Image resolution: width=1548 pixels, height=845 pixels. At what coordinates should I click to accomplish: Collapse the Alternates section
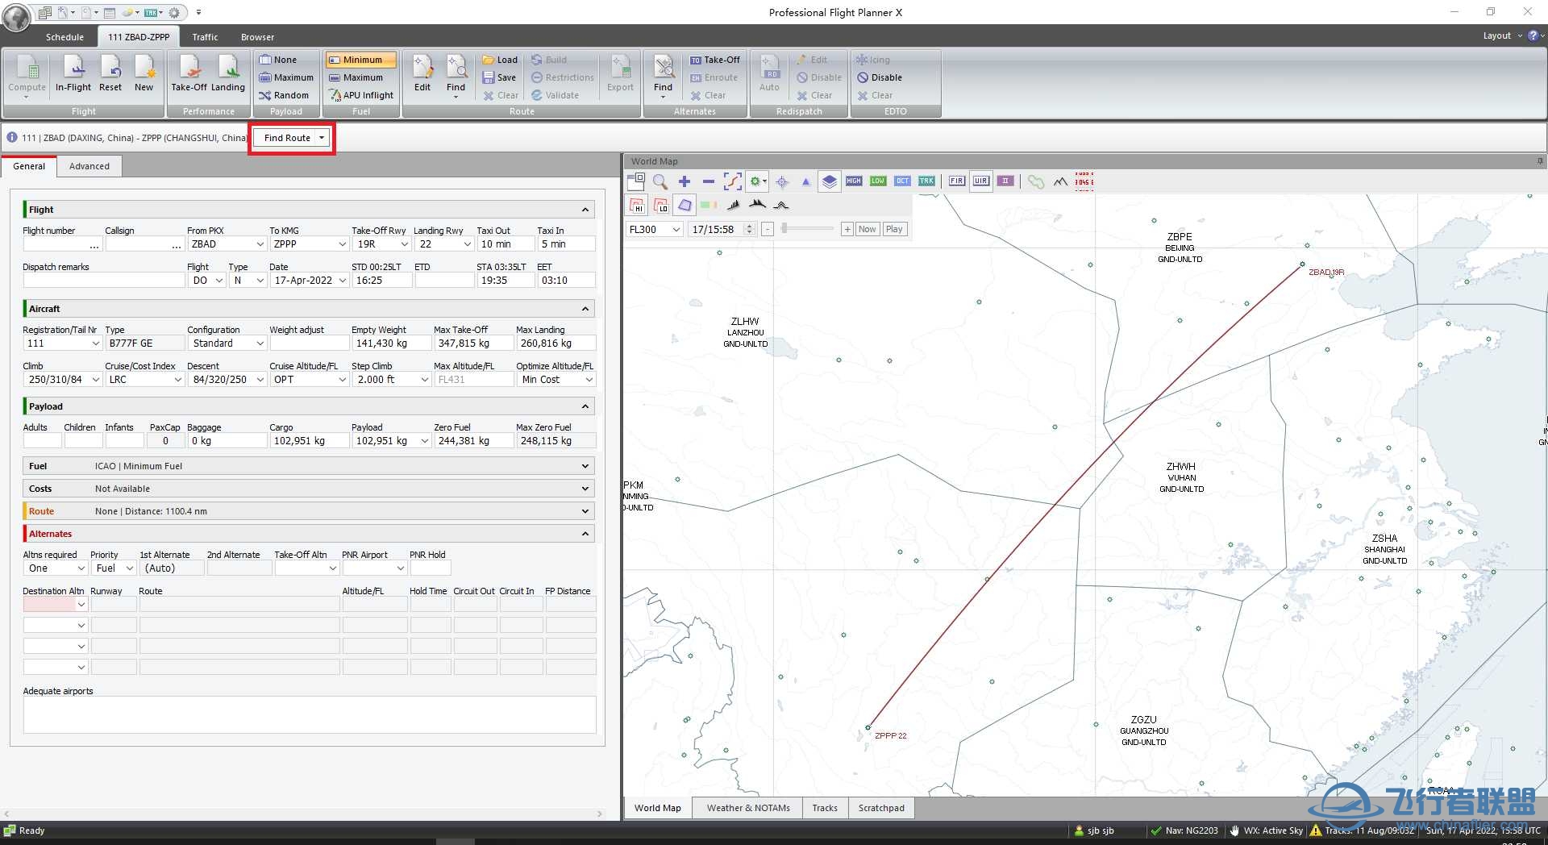[x=586, y=534]
